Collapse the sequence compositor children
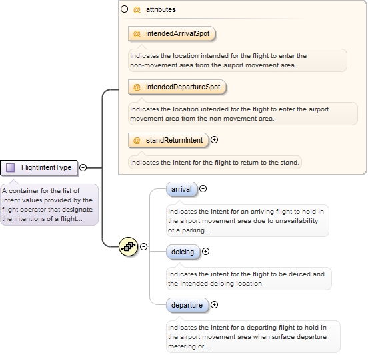The image size is (368, 355). point(143,246)
